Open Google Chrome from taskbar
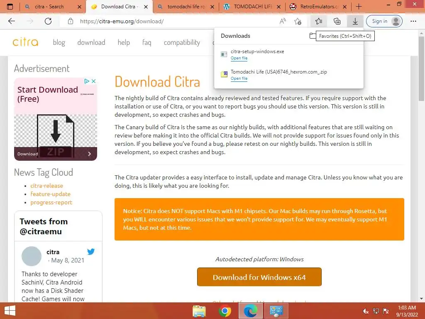Viewport: 425px width, 319px height. click(x=225, y=311)
